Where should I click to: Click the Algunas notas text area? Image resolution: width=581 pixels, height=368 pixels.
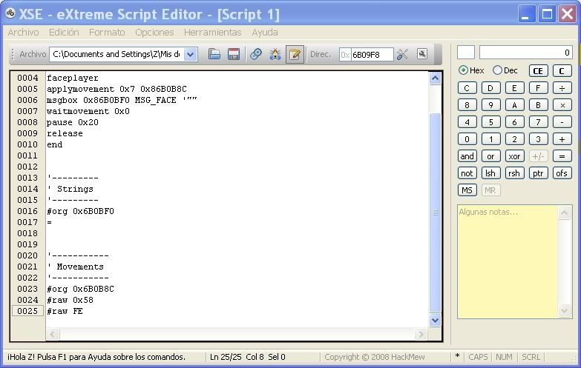[x=508, y=261]
